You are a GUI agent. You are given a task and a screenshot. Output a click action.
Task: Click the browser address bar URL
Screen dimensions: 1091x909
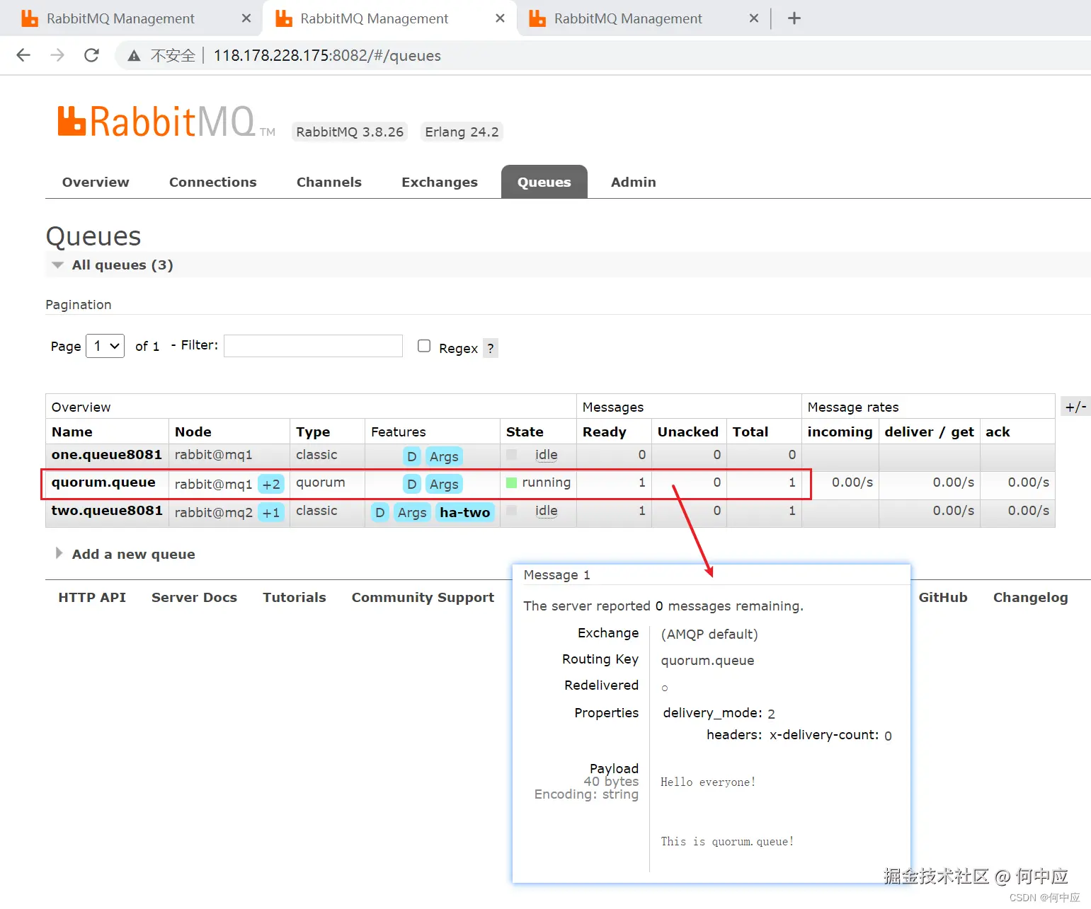pyautogui.click(x=327, y=56)
